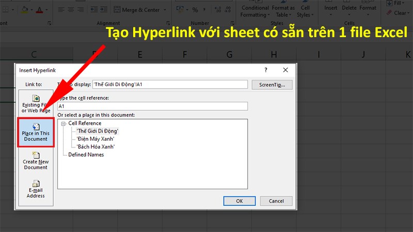Select the E-mail Address link type
The width and height of the screenshot is (413, 232).
coord(36,189)
